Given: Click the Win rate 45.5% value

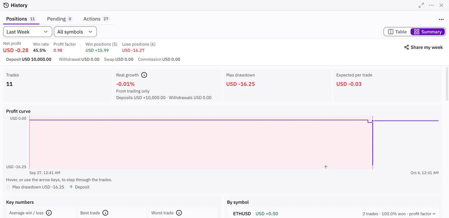Looking at the screenshot, I should [x=39, y=50].
